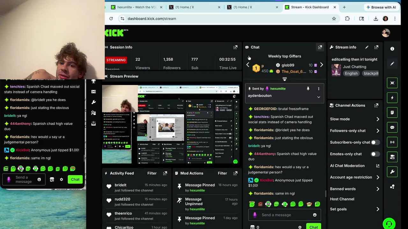Open settings gear in left popout chat
408x229 pixels.
point(62,179)
